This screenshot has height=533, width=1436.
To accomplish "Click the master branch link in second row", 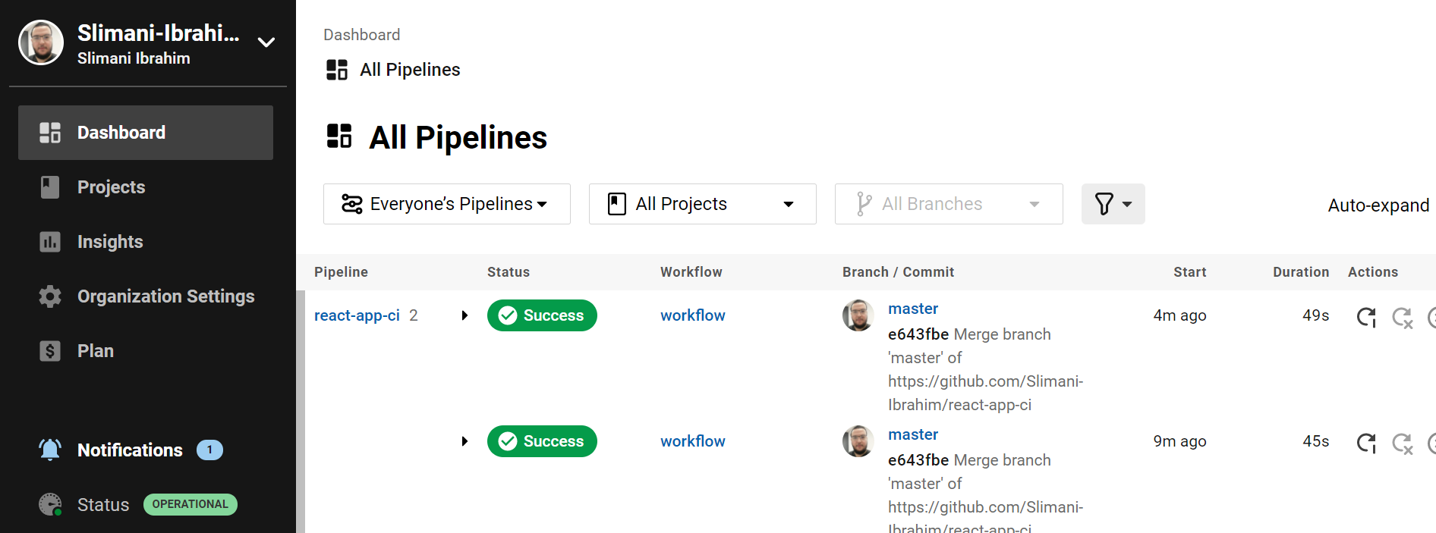I will pyautogui.click(x=913, y=434).
